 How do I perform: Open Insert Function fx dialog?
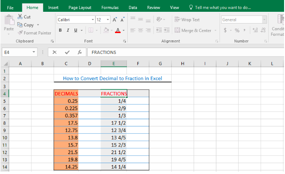(x=80, y=52)
